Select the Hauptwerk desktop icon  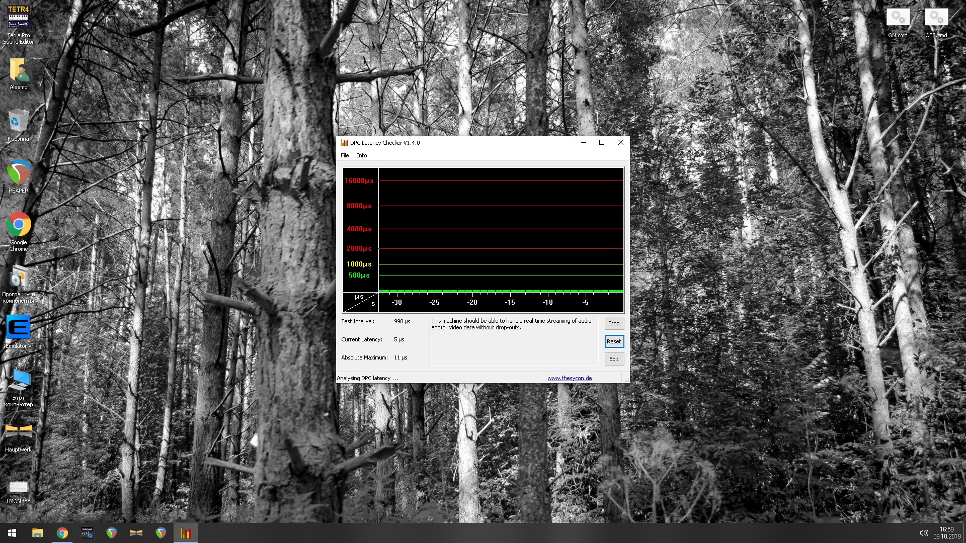click(x=19, y=431)
